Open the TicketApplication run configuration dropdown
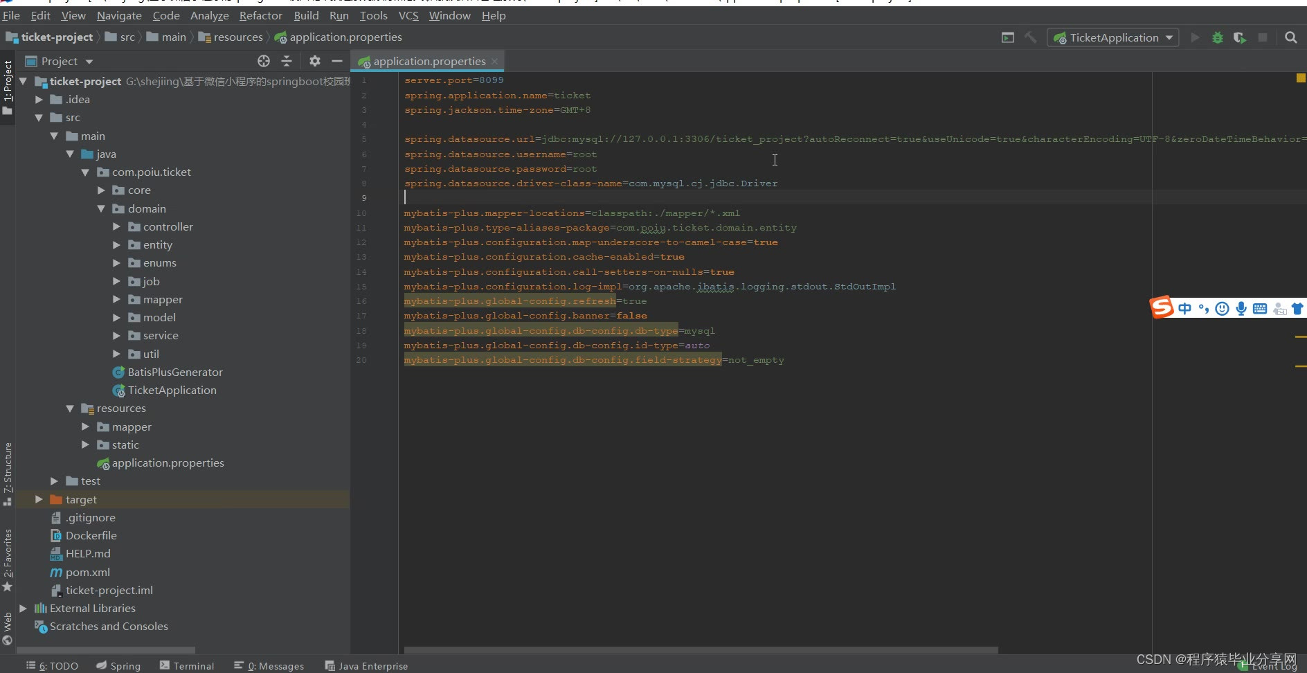The image size is (1307, 673). [x=1113, y=37]
